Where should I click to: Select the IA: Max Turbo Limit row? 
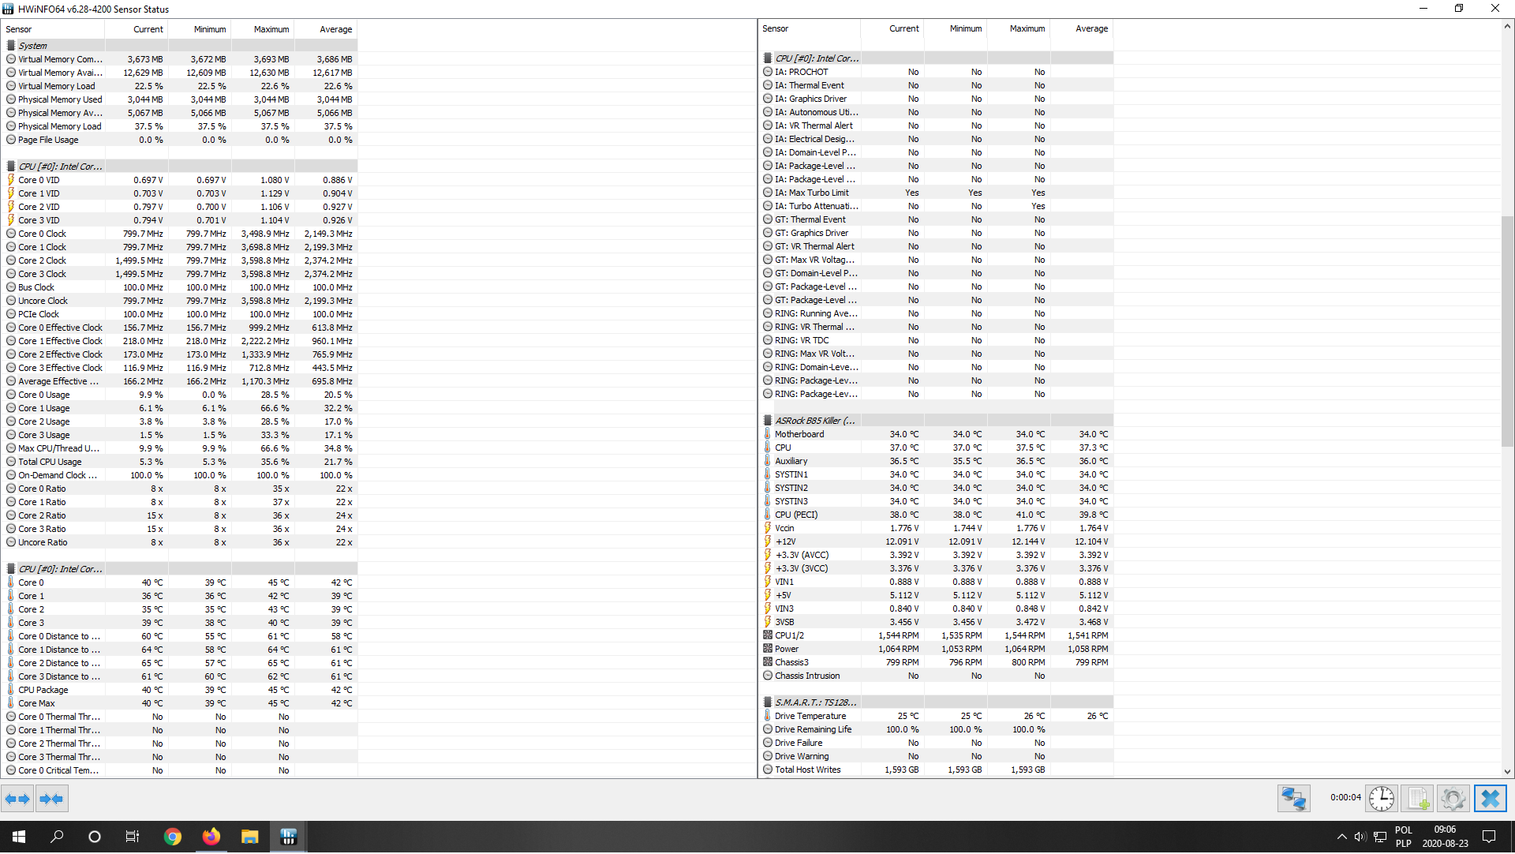click(937, 193)
